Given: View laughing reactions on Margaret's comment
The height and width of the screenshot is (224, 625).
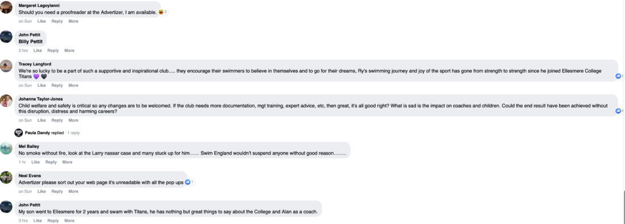Looking at the screenshot, I should point(163,13).
